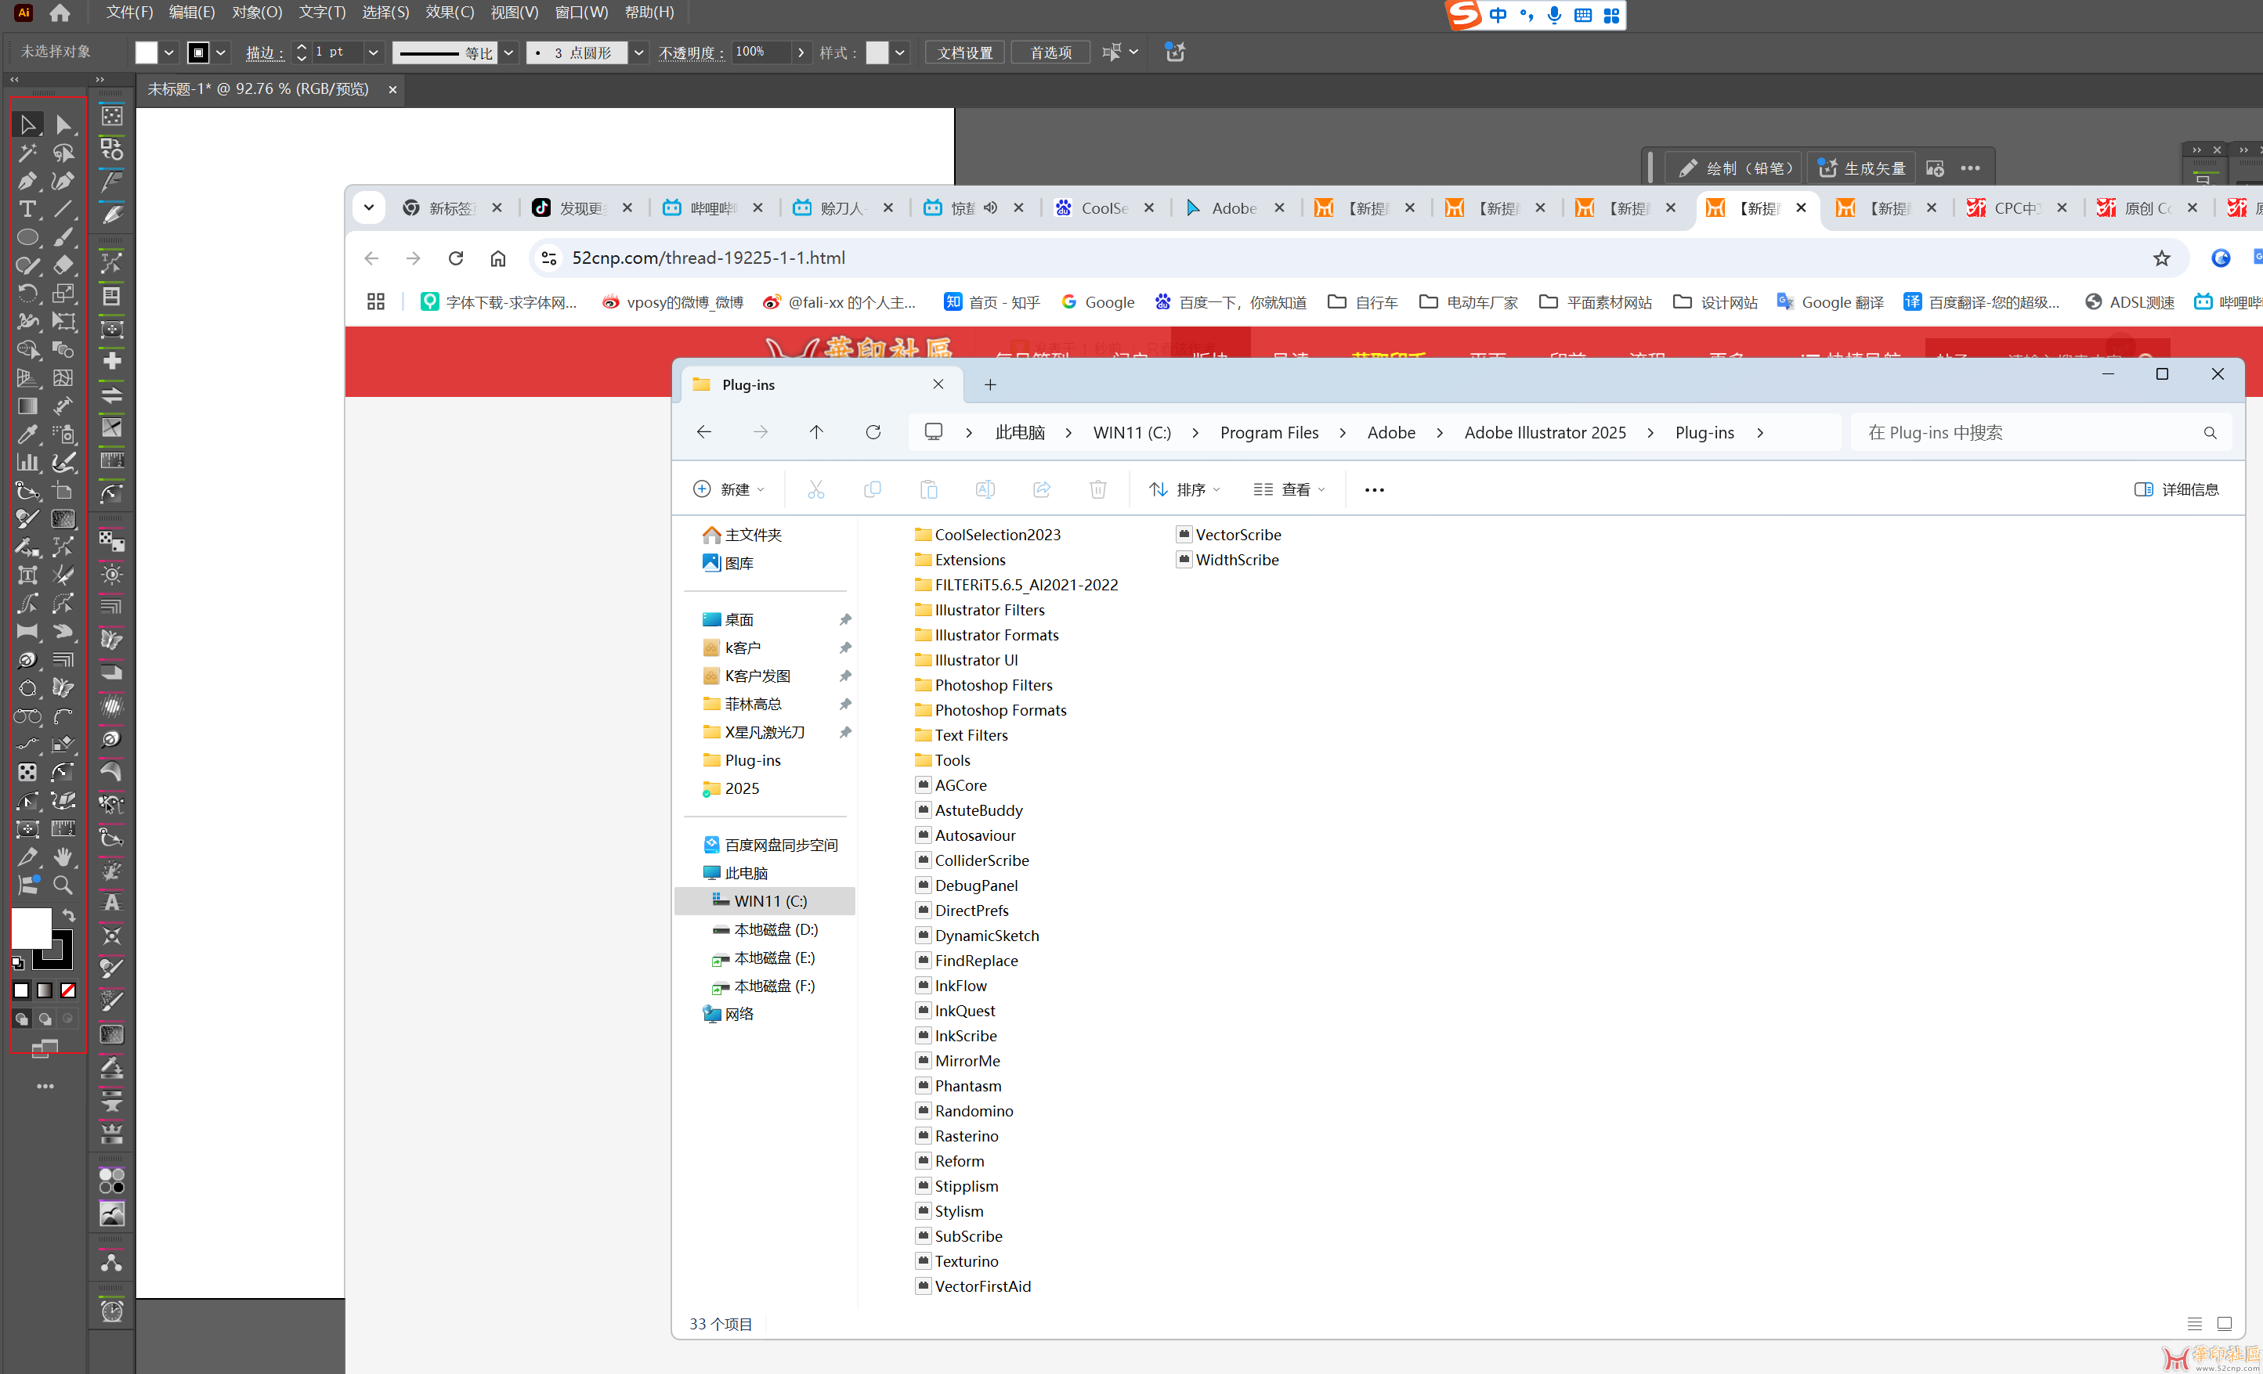Switch to 未标题-1 document tab
The image size is (2263, 1374).
point(258,89)
